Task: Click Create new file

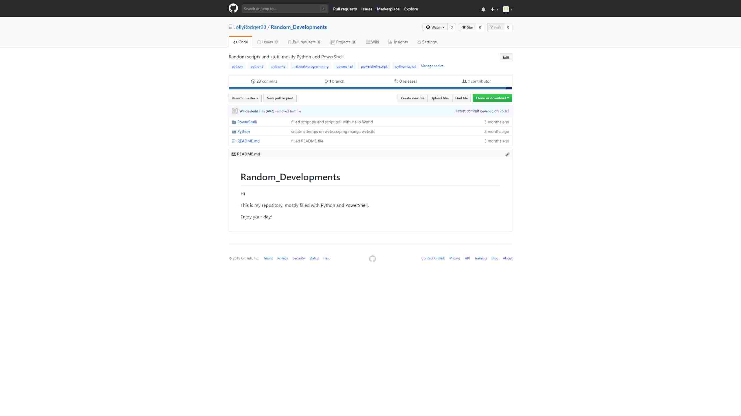Action: [x=412, y=98]
